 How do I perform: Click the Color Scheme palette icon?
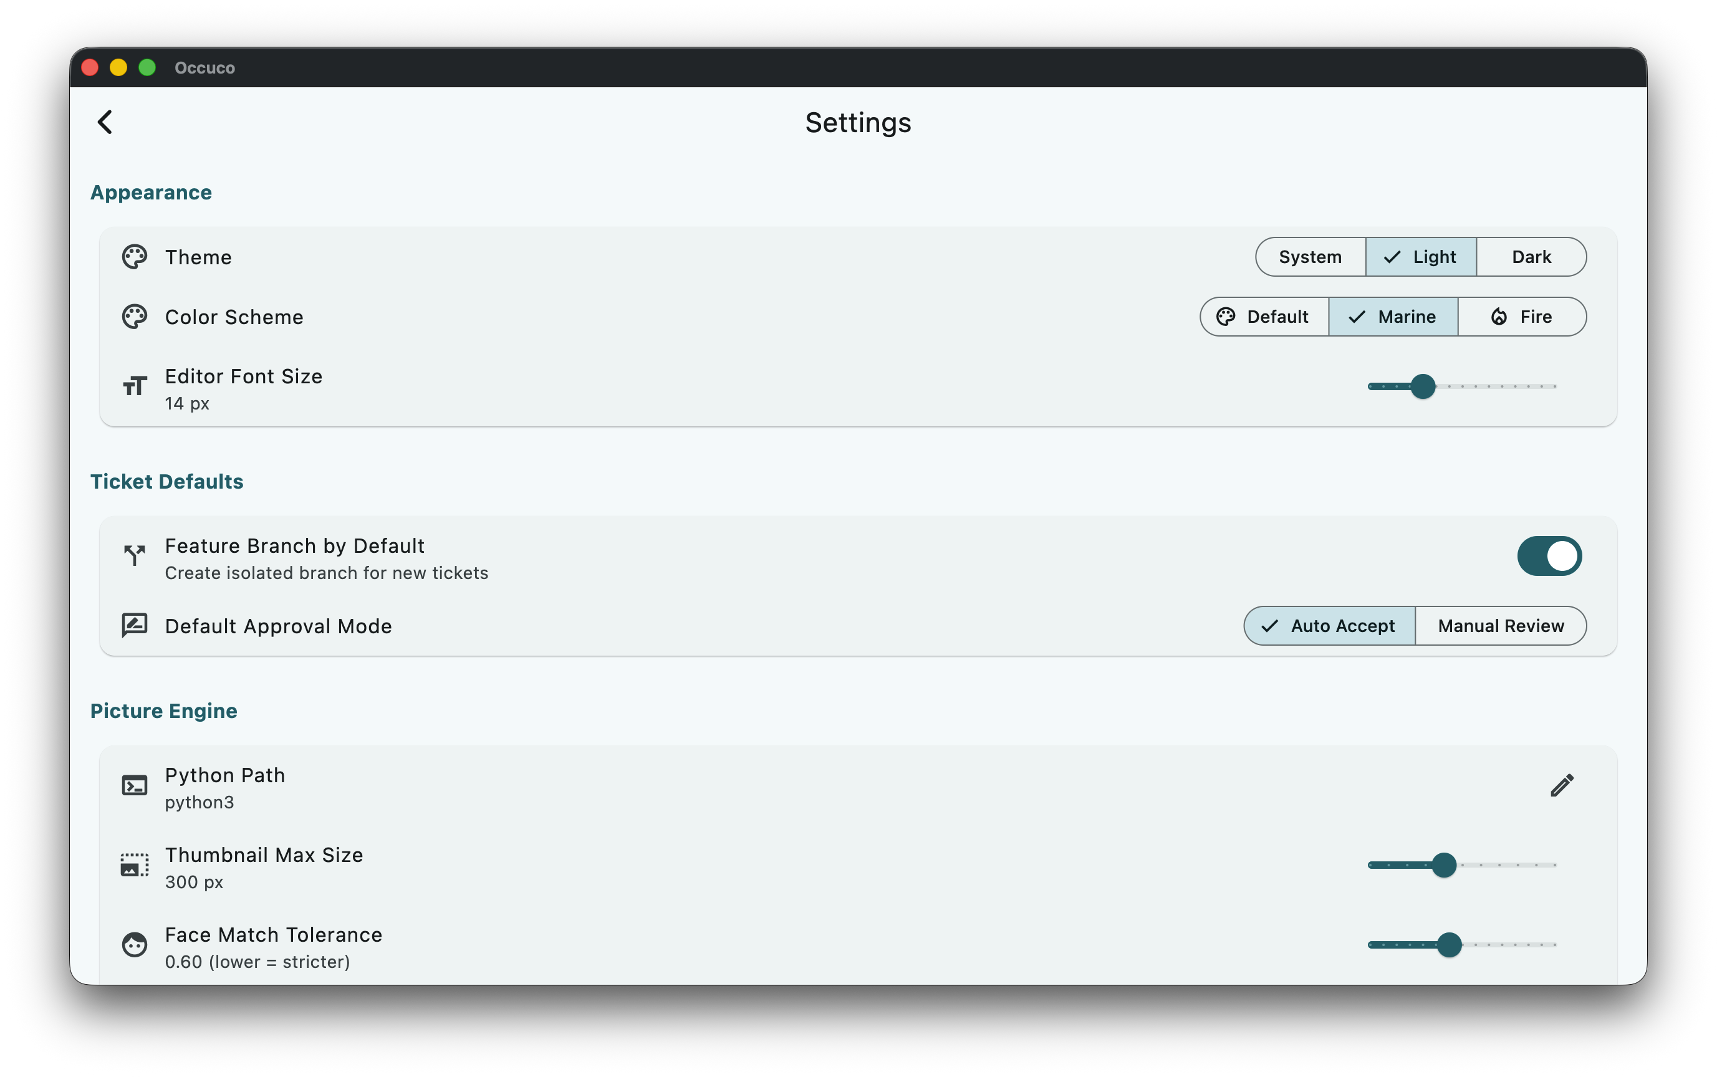(135, 317)
